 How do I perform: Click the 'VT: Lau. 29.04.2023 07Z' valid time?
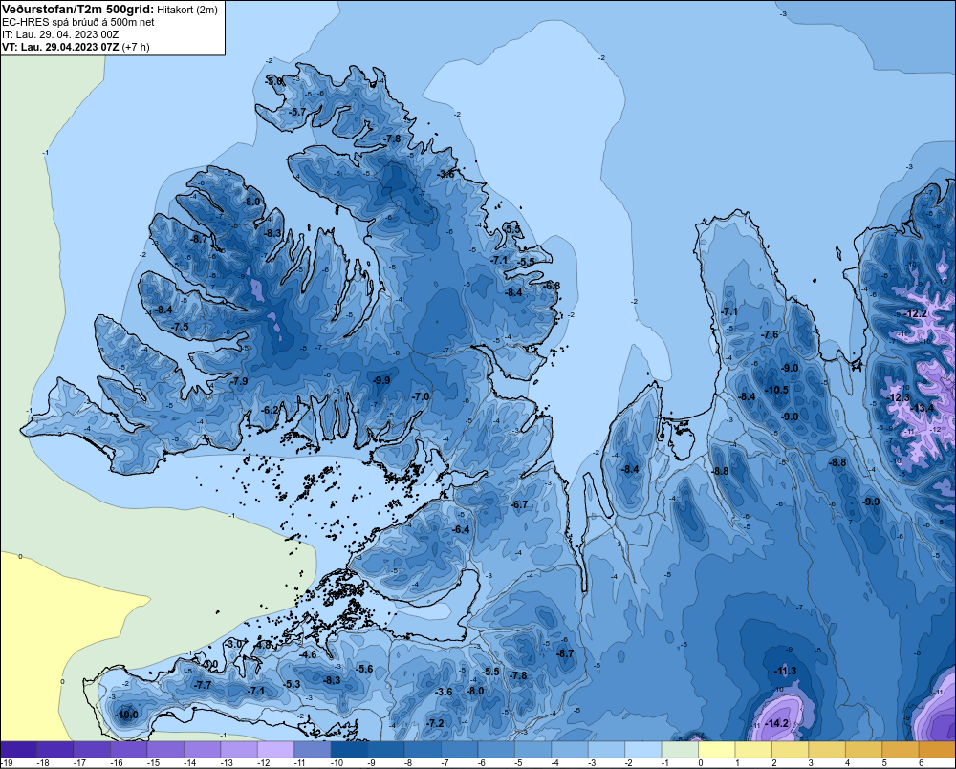[61, 47]
